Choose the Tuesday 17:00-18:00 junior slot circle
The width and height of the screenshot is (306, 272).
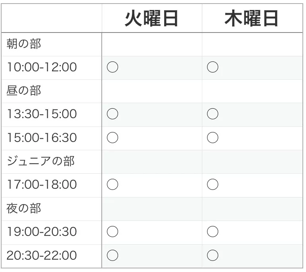[x=112, y=185]
